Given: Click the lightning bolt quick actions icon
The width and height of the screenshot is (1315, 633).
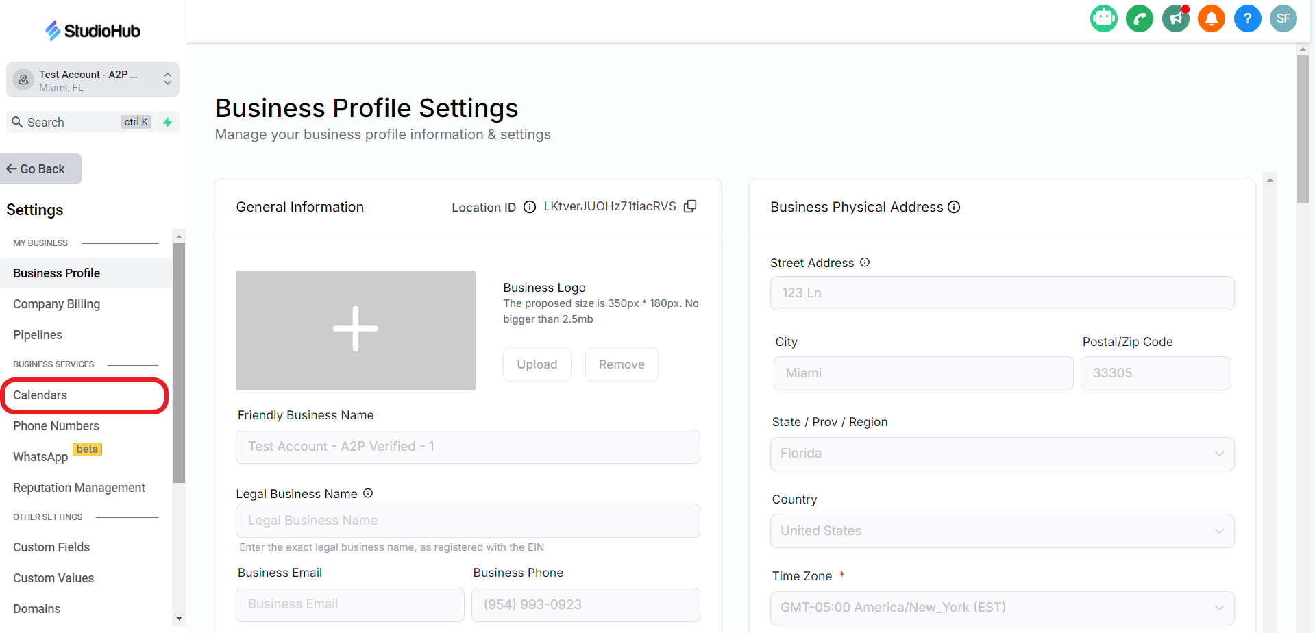Looking at the screenshot, I should (x=167, y=122).
